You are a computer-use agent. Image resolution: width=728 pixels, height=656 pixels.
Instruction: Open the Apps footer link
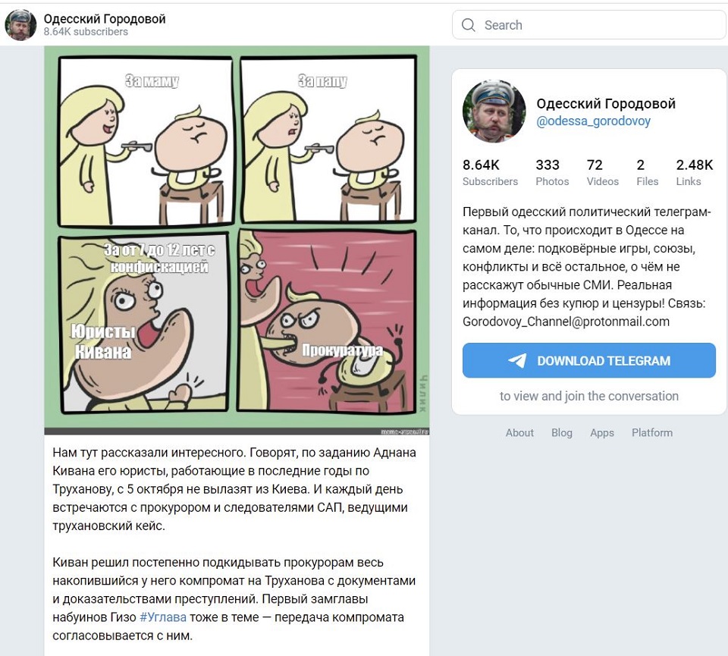[x=602, y=433]
